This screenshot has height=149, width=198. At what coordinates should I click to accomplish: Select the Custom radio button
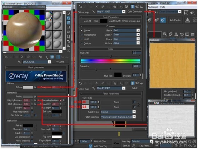(x=82, y=44)
